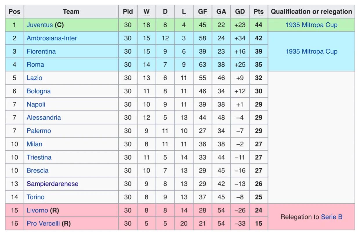Click the Torino team link

35,197
